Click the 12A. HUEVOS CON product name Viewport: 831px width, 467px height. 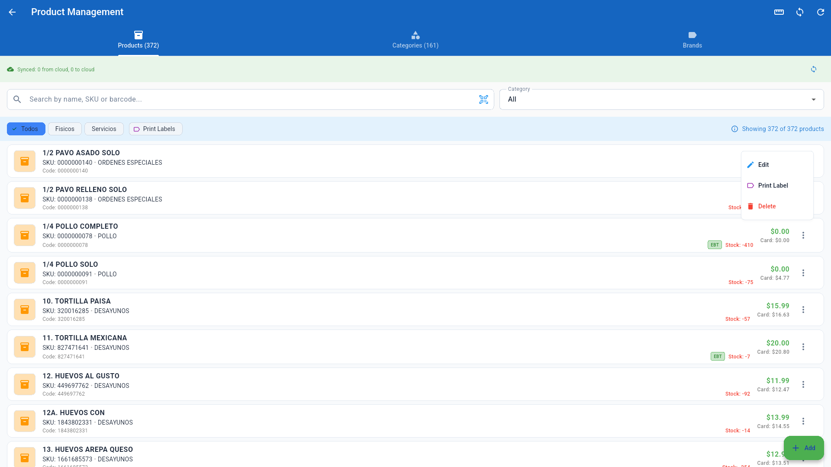coord(74,413)
